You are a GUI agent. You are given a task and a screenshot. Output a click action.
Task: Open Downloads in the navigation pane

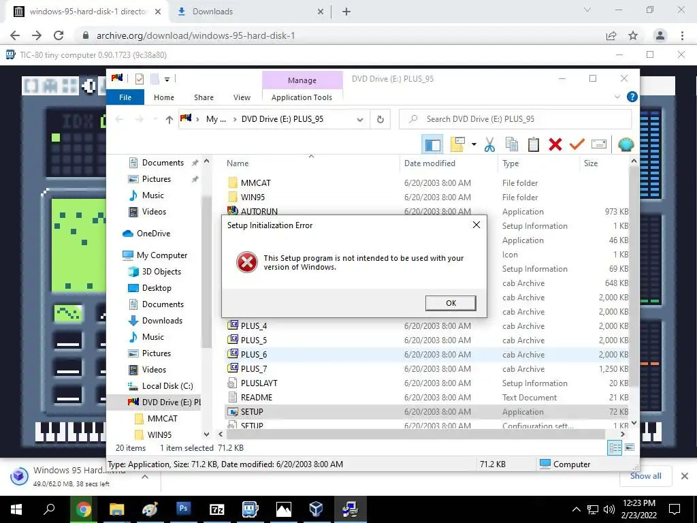(162, 321)
